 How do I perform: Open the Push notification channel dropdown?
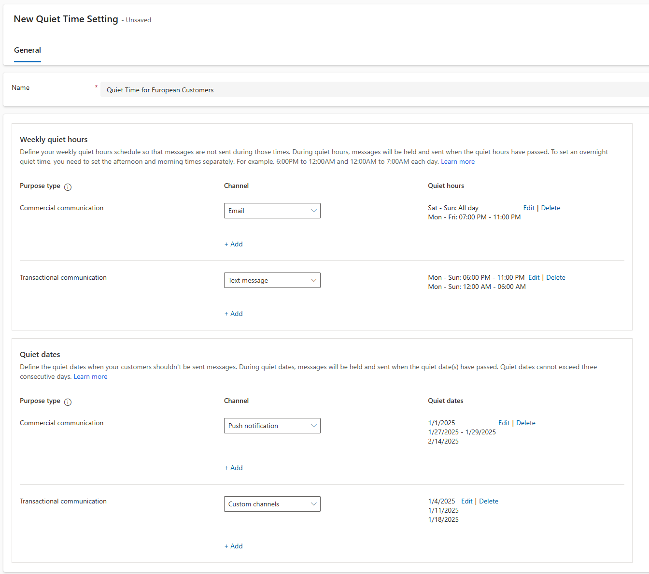point(272,426)
